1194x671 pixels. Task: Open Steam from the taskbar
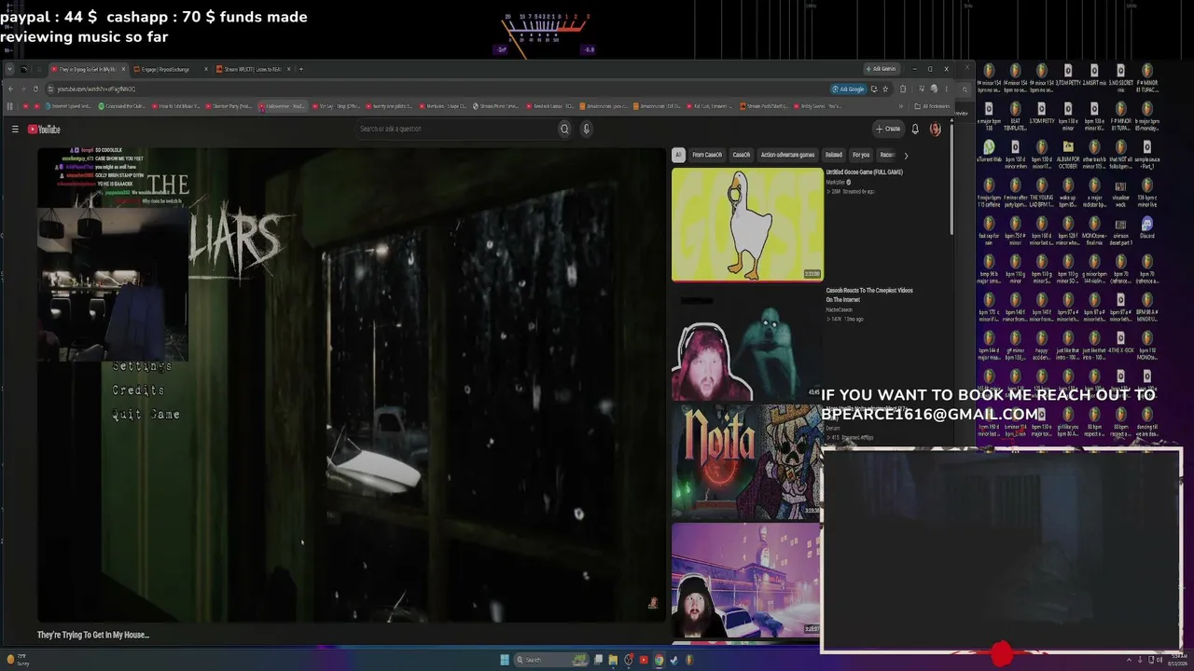point(673,660)
